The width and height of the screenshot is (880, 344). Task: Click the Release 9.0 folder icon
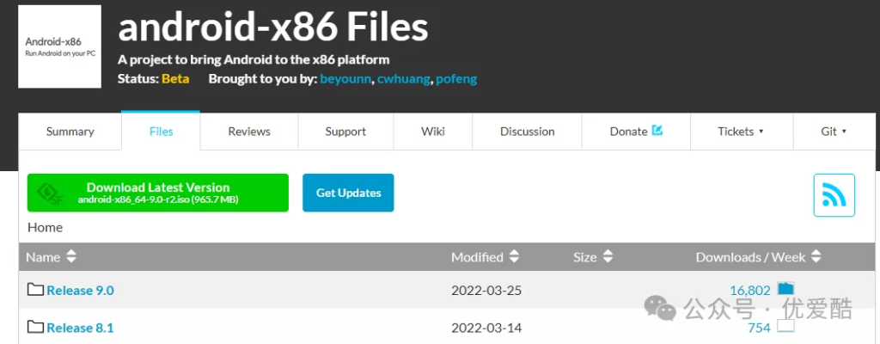coord(35,290)
